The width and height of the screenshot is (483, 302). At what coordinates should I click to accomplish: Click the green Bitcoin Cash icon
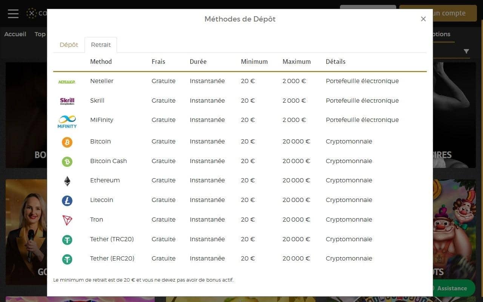[x=67, y=162]
